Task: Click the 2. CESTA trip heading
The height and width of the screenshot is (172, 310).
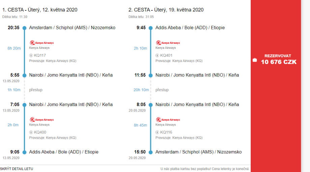Action: click(x=166, y=10)
